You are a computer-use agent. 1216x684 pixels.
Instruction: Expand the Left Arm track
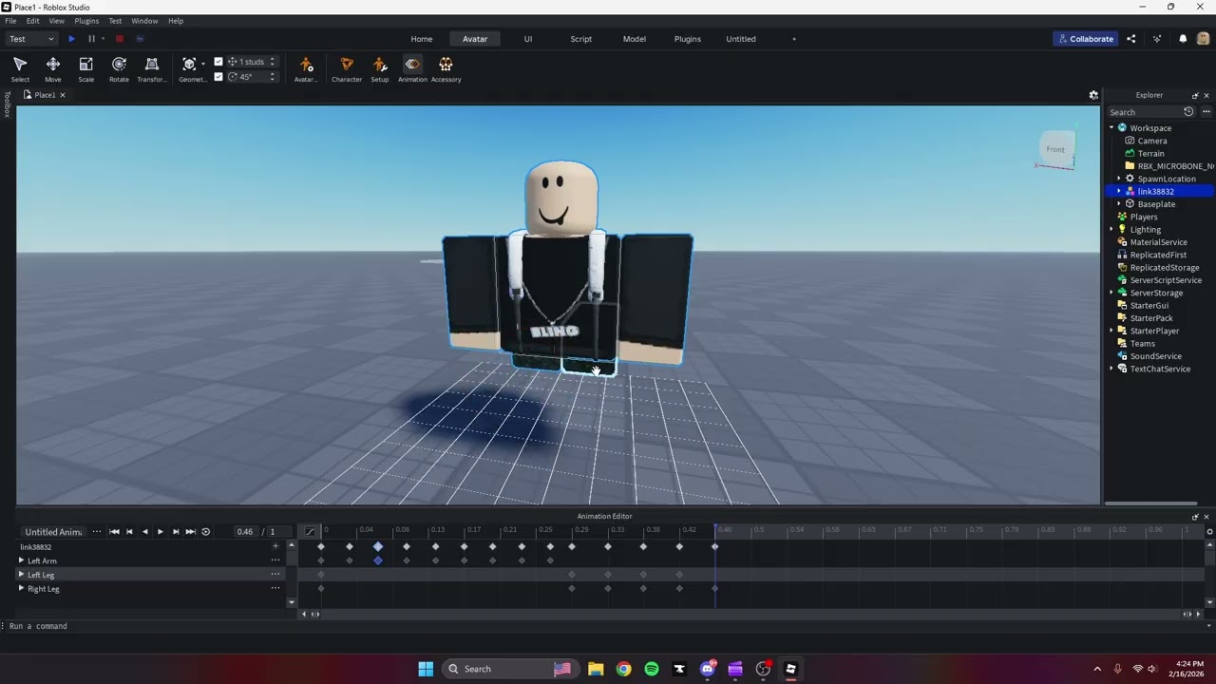pyautogui.click(x=21, y=560)
